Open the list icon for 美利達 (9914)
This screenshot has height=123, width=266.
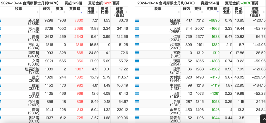click(x=137, y=77)
